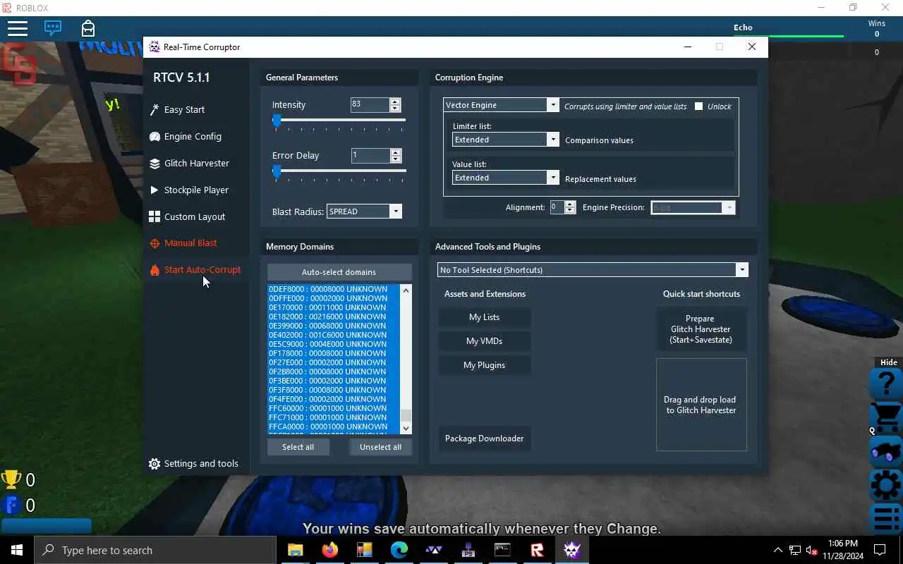This screenshot has height=564, width=903.
Task: Increase the Error Delay spinner value
Action: pos(395,152)
